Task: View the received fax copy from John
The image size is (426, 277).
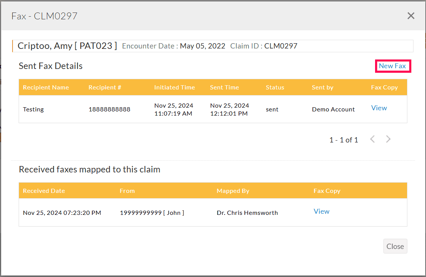Action: [x=321, y=211]
